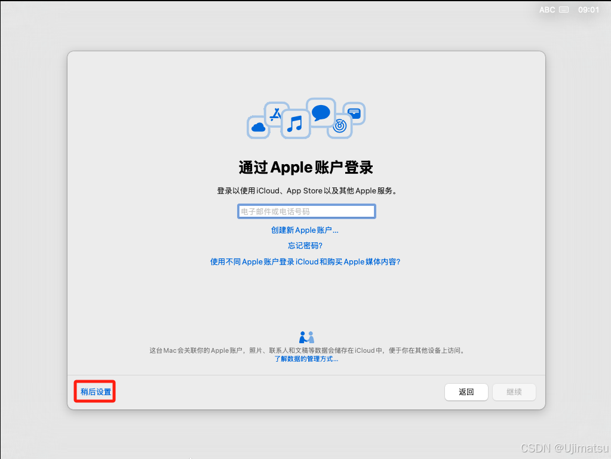611x459 pixels.
Task: Click the email or phone number input field
Action: click(x=306, y=211)
